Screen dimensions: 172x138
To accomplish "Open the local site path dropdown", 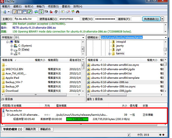I will [83, 37].
